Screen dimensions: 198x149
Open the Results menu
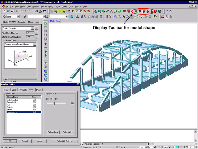pyautogui.click(x=44, y=6)
